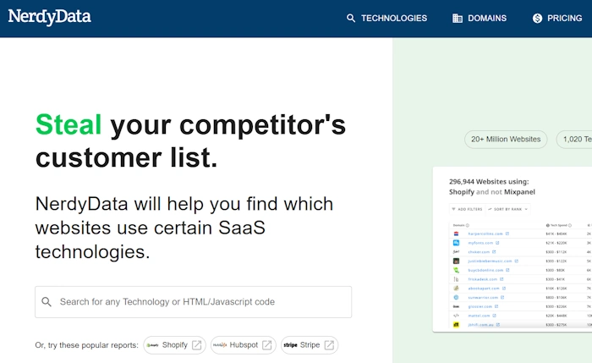Open external link icon next to glossier.com
The height and width of the screenshot is (363, 592).
496,306
